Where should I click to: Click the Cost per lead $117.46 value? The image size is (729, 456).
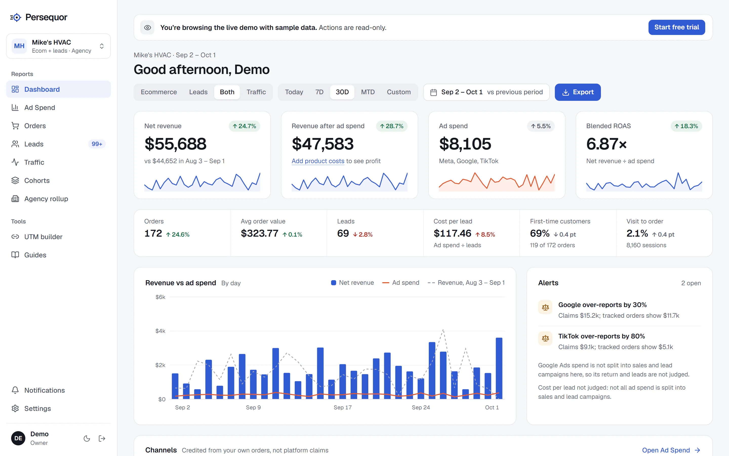(x=452, y=233)
